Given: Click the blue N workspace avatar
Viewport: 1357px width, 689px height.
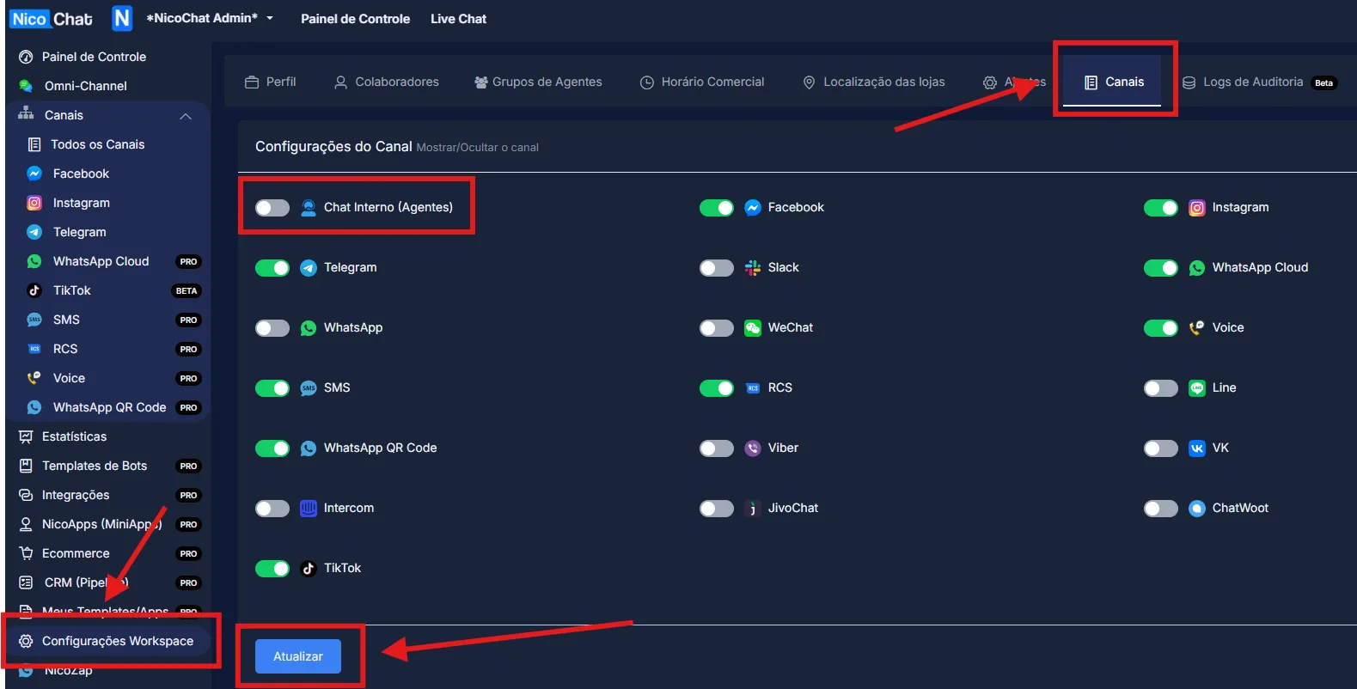Looking at the screenshot, I should point(123,18).
